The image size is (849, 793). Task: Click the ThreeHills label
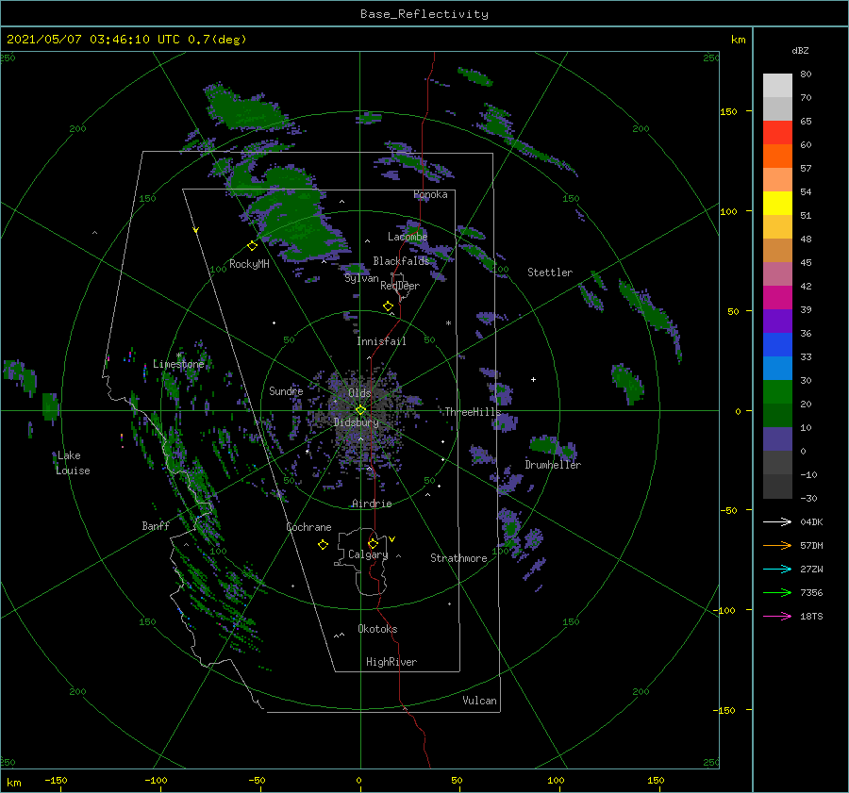[474, 412]
